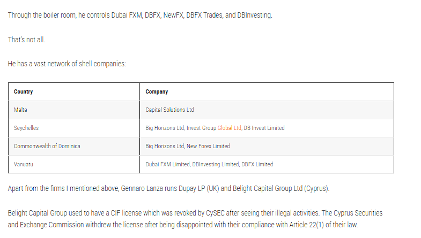Click the "That's not all." sentence

click(x=26, y=40)
